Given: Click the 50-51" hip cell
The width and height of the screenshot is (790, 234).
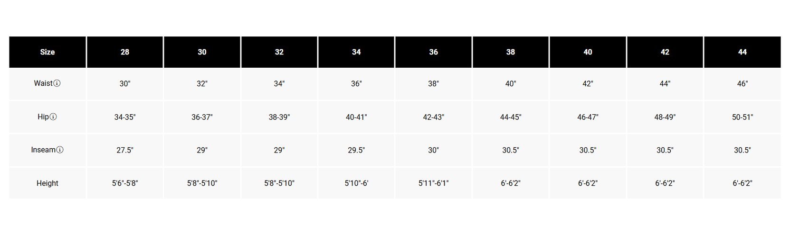Looking at the screenshot, I should (x=742, y=117).
